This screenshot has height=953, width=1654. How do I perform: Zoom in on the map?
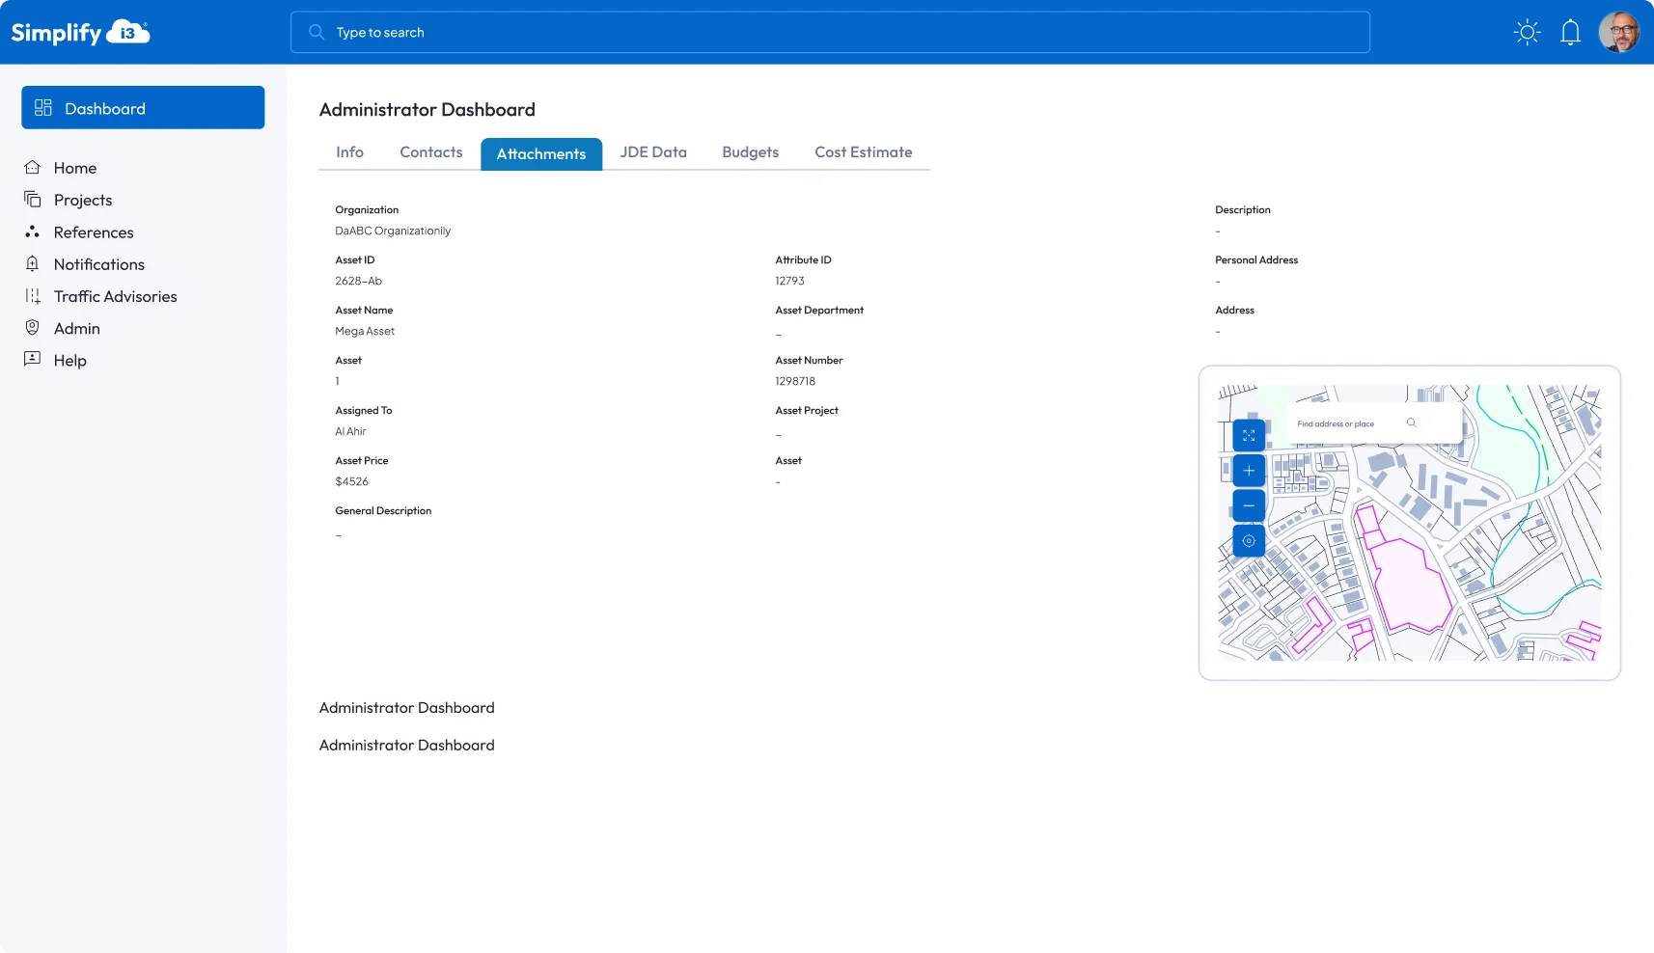(x=1249, y=471)
